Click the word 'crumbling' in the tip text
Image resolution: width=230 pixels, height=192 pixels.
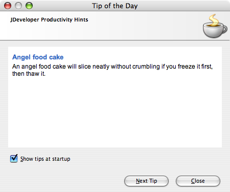146,67
